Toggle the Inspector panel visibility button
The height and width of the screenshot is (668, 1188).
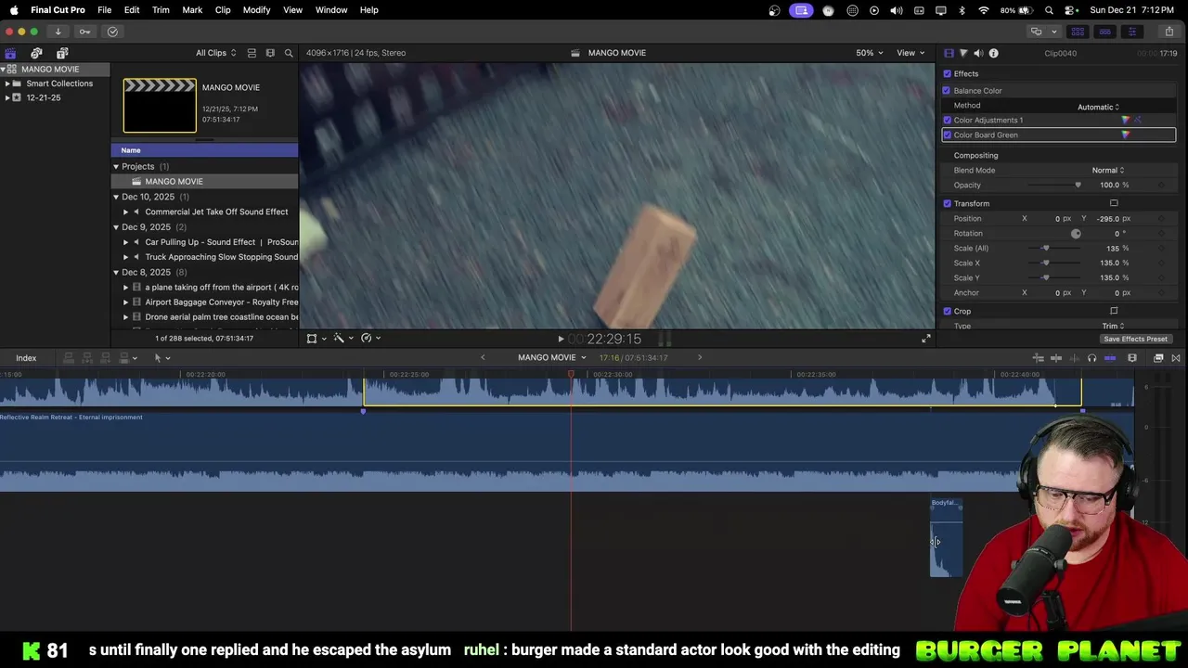coord(1131,32)
